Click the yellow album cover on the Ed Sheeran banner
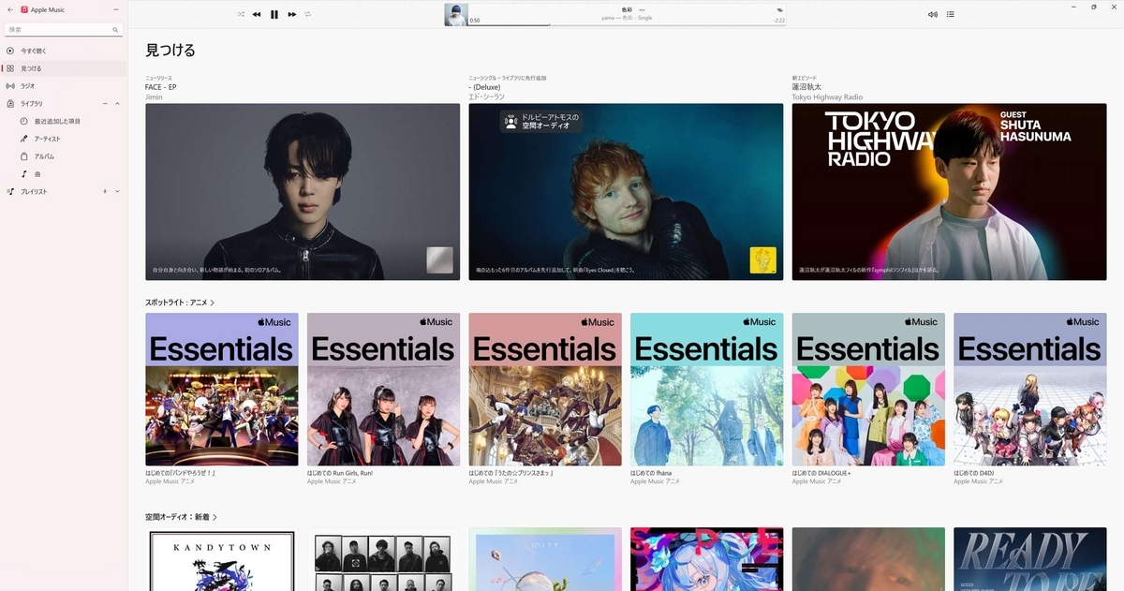 762,259
